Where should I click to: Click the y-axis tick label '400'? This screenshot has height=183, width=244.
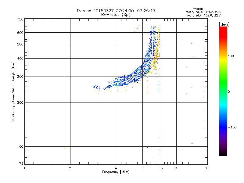point(20,58)
